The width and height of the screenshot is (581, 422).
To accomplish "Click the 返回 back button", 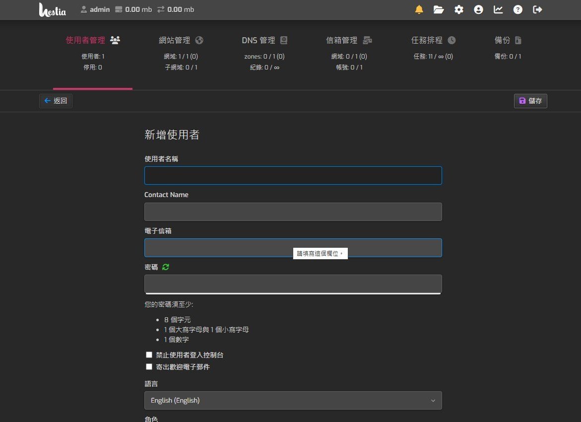I will (56, 101).
